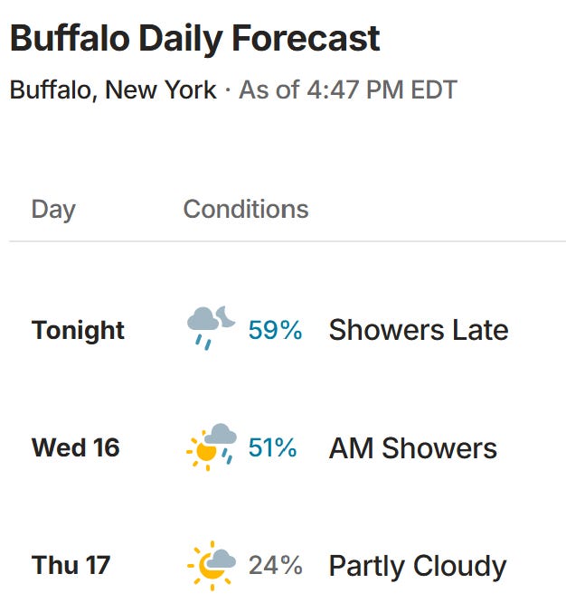The width and height of the screenshot is (566, 602).
Task: Click the crescent moon in Tonight's icon
Action: click(x=225, y=316)
